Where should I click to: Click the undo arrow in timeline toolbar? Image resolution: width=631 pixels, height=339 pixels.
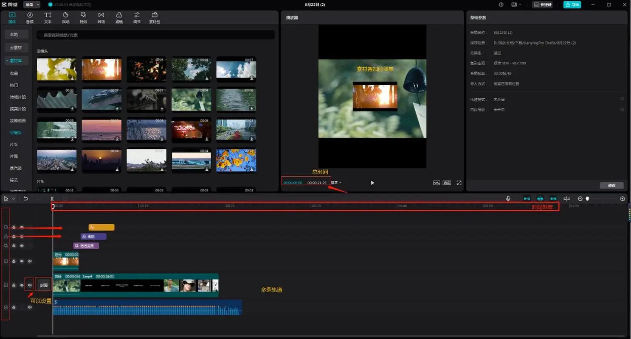(x=25, y=198)
